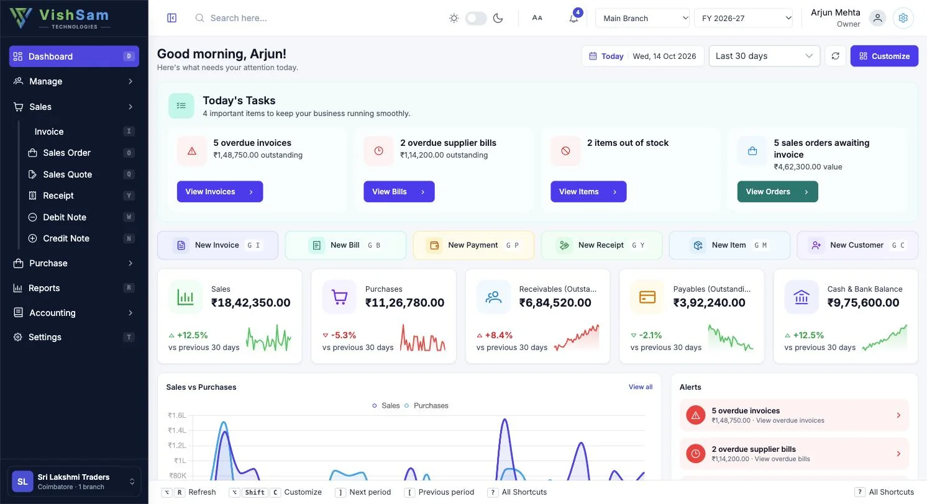The height and width of the screenshot is (504, 927).
Task: Click the moon dark-mode icon
Action: 498,18
